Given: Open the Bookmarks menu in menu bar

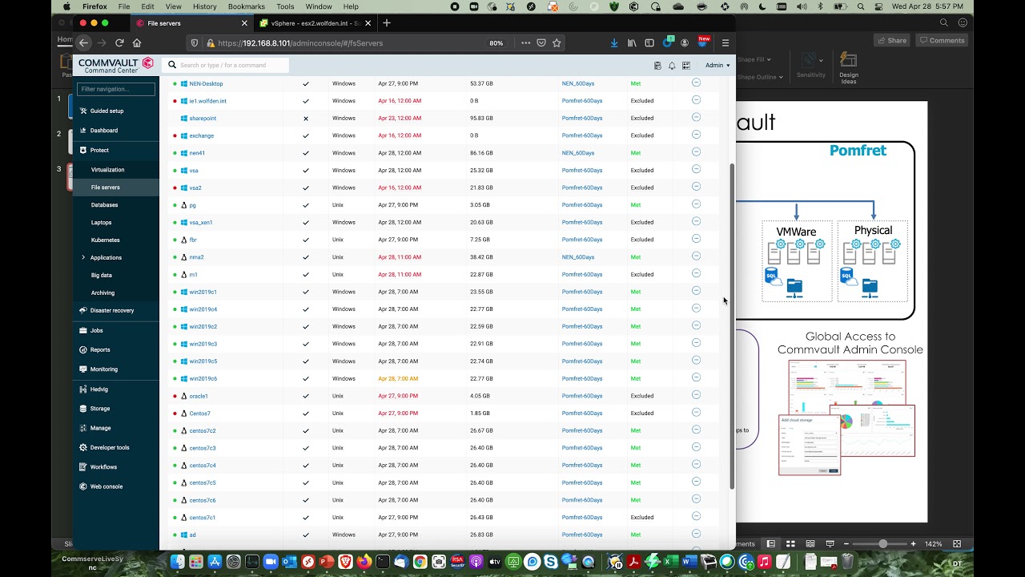Looking at the screenshot, I should tap(247, 6).
